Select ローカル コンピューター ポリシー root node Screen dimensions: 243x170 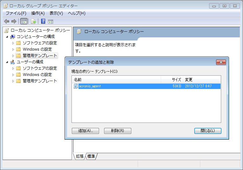pos(40,30)
